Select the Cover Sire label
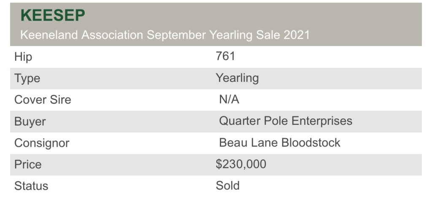432x199 pixels. pyautogui.click(x=43, y=100)
